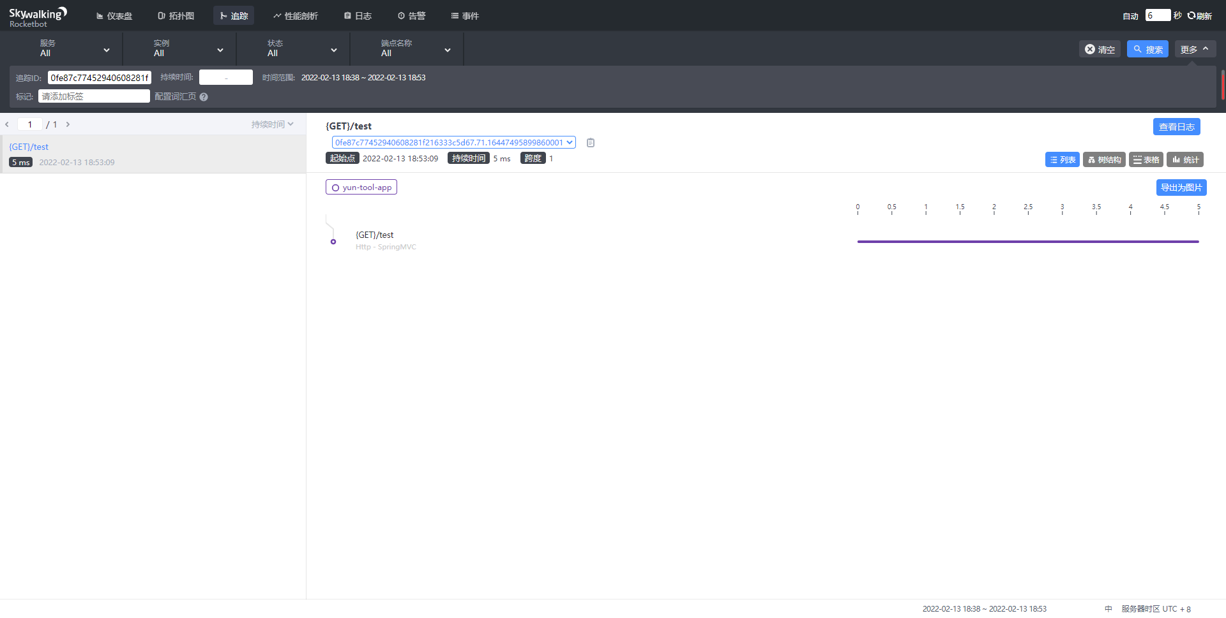Click the 中 language switch in footer
Image resolution: width=1226 pixels, height=618 pixels.
[1109, 609]
